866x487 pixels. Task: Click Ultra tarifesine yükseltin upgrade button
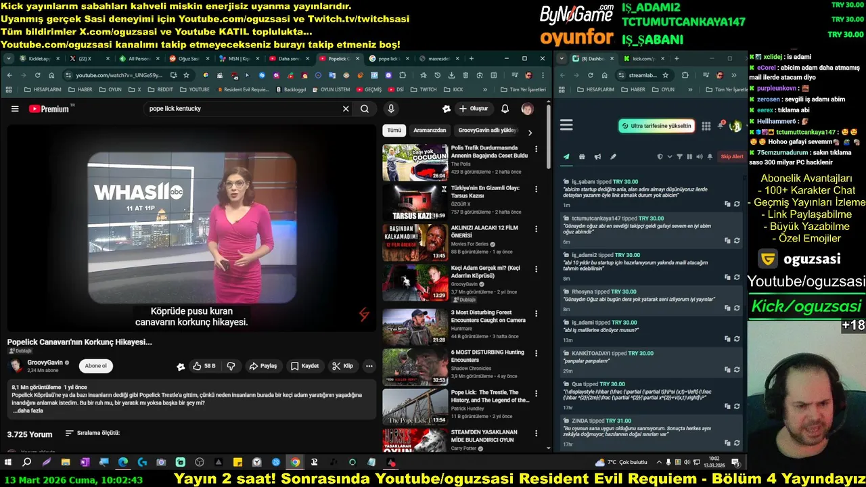[x=656, y=126]
